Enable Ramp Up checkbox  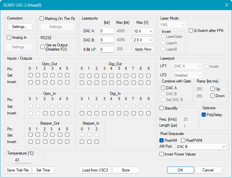(212, 89)
